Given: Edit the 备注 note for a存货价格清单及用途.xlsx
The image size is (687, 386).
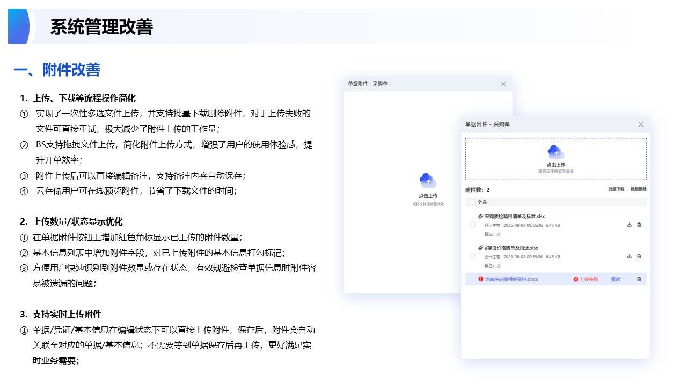Looking at the screenshot, I should (498, 265).
